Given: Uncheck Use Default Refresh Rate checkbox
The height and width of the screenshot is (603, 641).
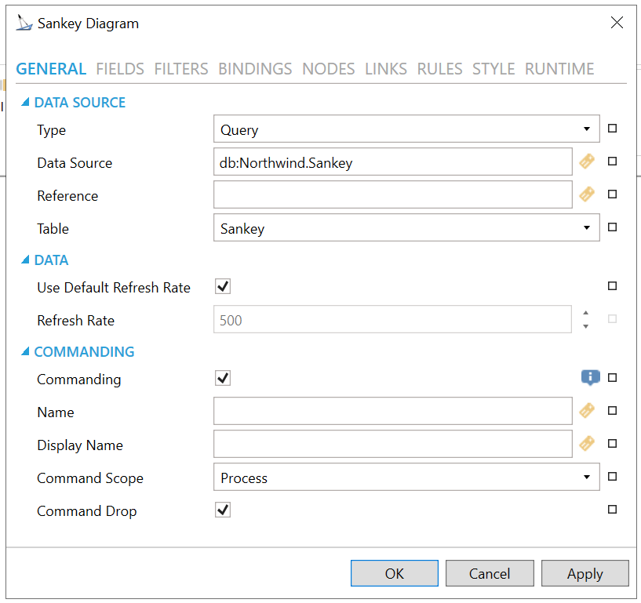Looking at the screenshot, I should pyautogui.click(x=223, y=287).
